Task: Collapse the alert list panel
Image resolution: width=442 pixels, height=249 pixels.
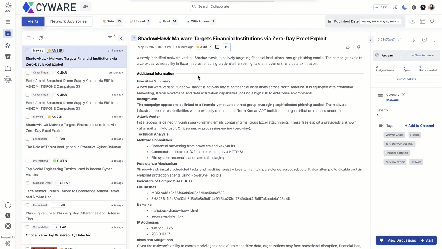Action: (x=121, y=38)
